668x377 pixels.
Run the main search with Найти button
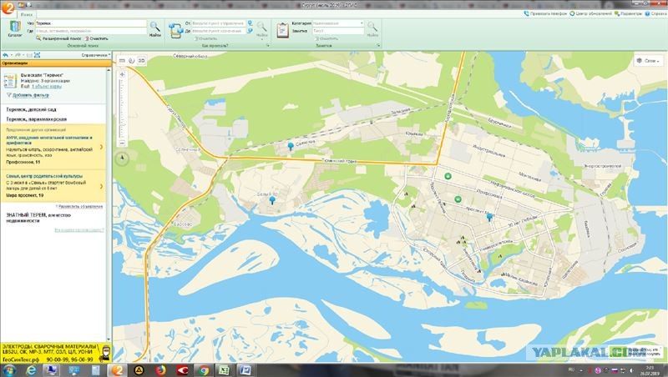pyautogui.click(x=155, y=29)
